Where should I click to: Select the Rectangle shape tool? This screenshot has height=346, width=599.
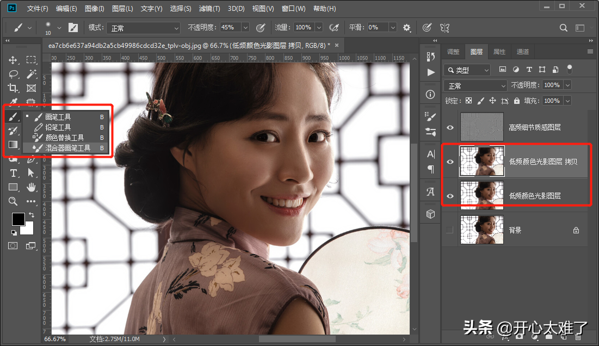(x=13, y=187)
